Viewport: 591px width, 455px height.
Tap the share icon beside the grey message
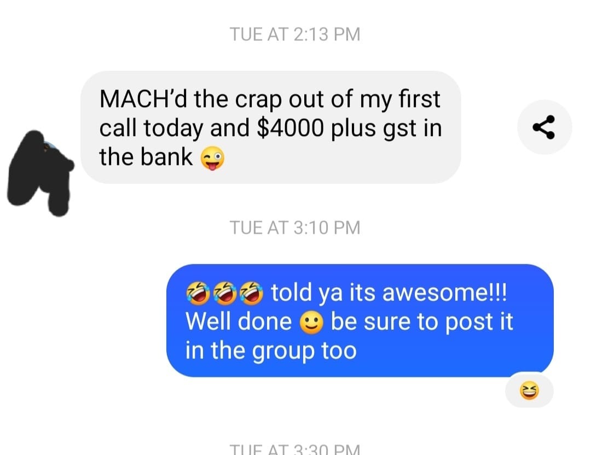click(544, 127)
